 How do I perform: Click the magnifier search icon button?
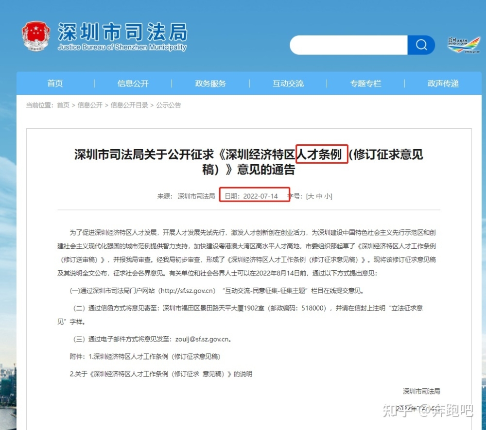pyautogui.click(x=421, y=45)
